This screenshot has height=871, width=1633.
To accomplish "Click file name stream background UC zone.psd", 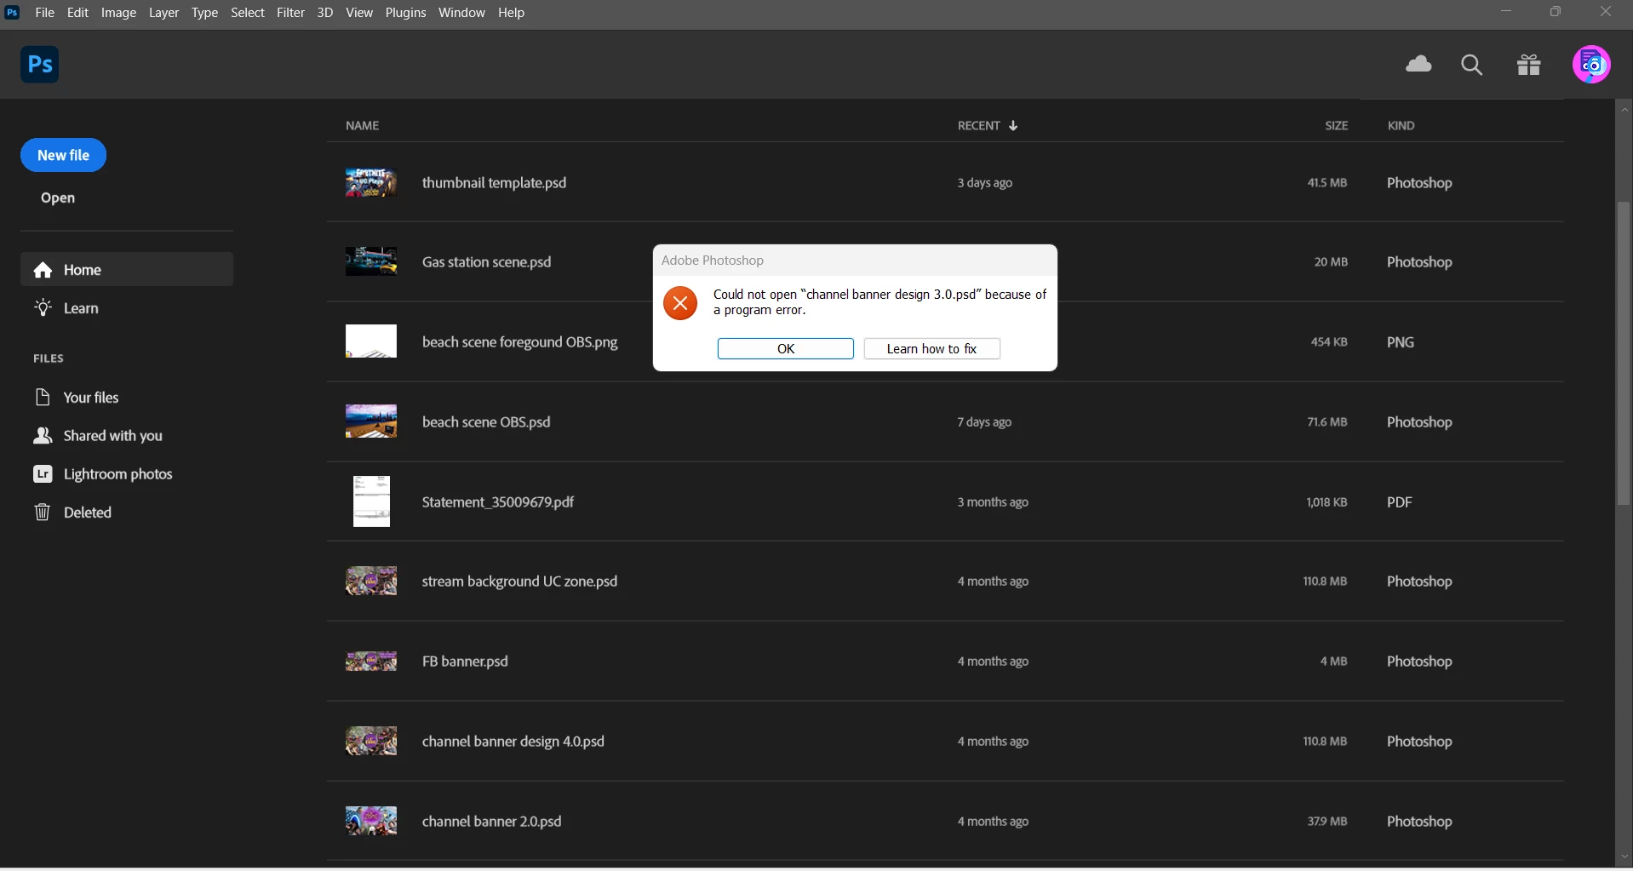I will 519,582.
